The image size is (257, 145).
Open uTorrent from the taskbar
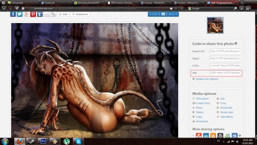pyautogui.click(x=67, y=141)
